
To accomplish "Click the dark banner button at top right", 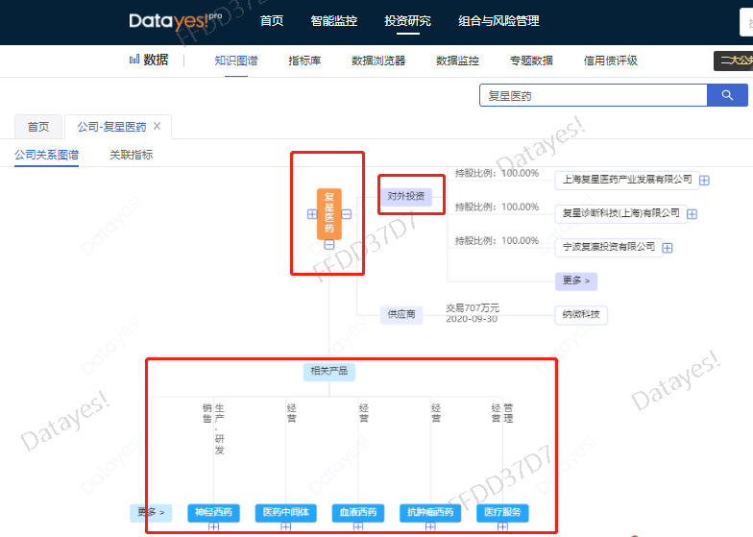I will [x=734, y=61].
